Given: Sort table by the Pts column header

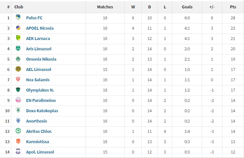Looking at the screenshot, I should [233, 7].
